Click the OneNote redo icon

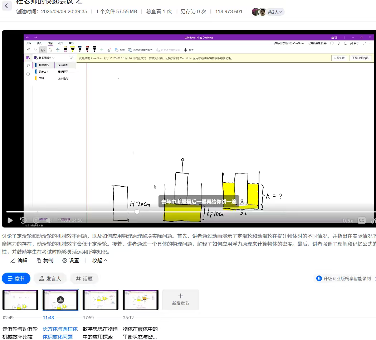[36, 50]
